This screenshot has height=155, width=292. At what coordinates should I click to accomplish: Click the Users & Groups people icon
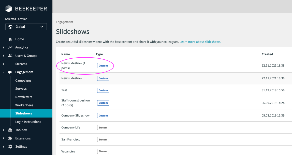(10, 56)
